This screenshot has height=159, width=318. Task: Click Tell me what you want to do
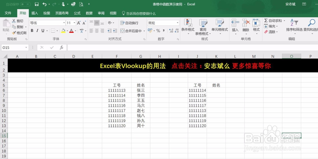point(139,13)
